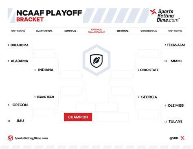Click the X social icon near @SBD
This screenshot has width=193, height=149.
[182, 138]
